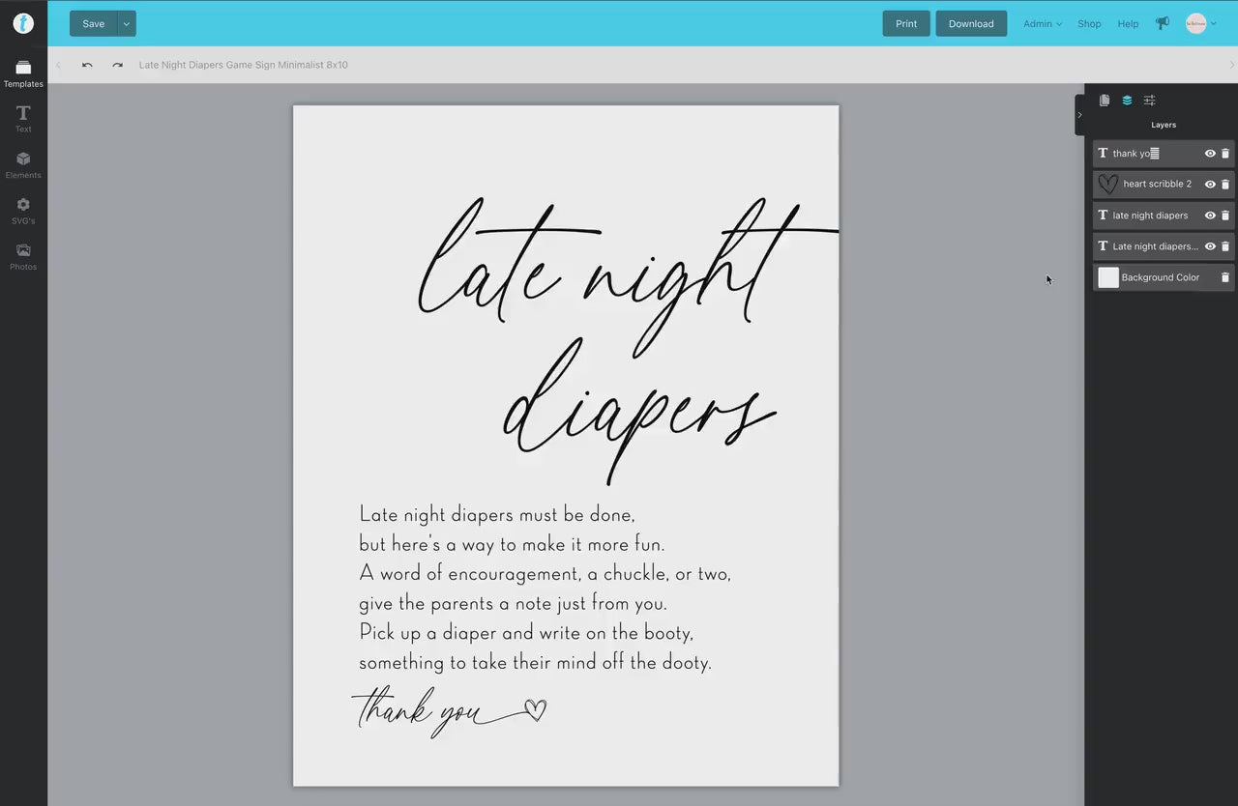Image resolution: width=1238 pixels, height=806 pixels.
Task: Open the Help menu item
Action: click(x=1128, y=24)
